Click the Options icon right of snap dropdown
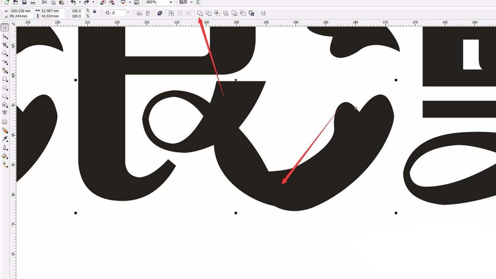Screen dimensions: 496x279 click(198, 2)
